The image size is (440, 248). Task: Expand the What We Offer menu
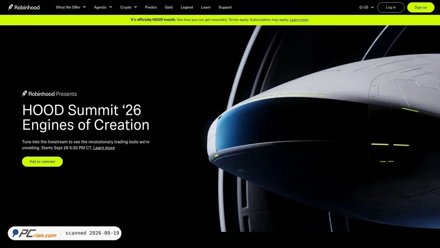71,7
